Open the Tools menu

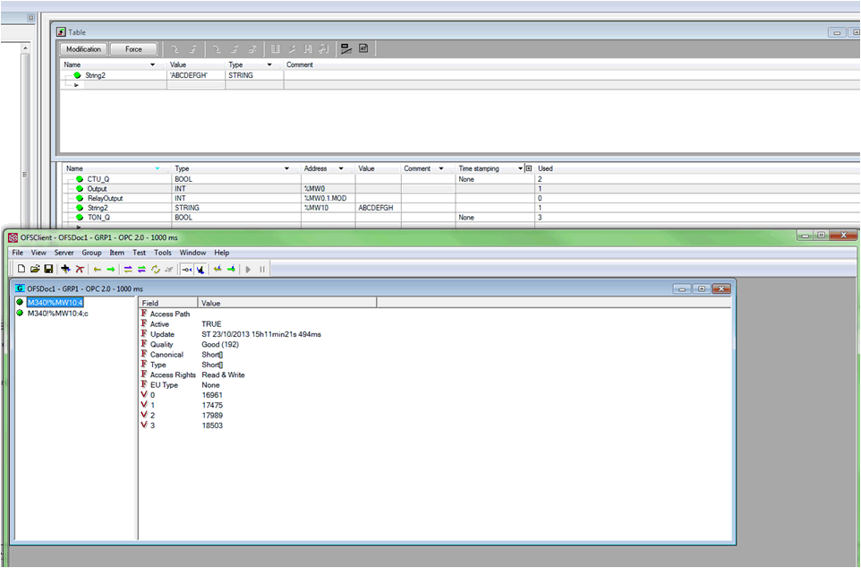163,253
